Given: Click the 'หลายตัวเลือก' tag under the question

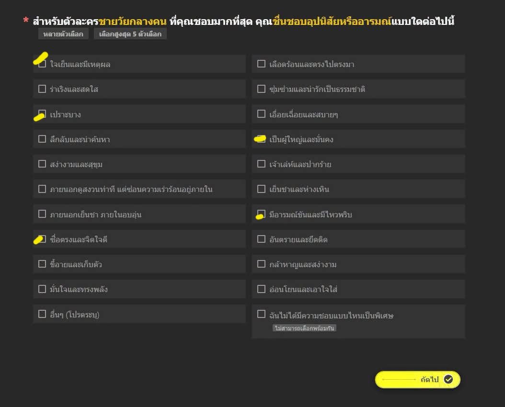Looking at the screenshot, I should [x=63, y=34].
